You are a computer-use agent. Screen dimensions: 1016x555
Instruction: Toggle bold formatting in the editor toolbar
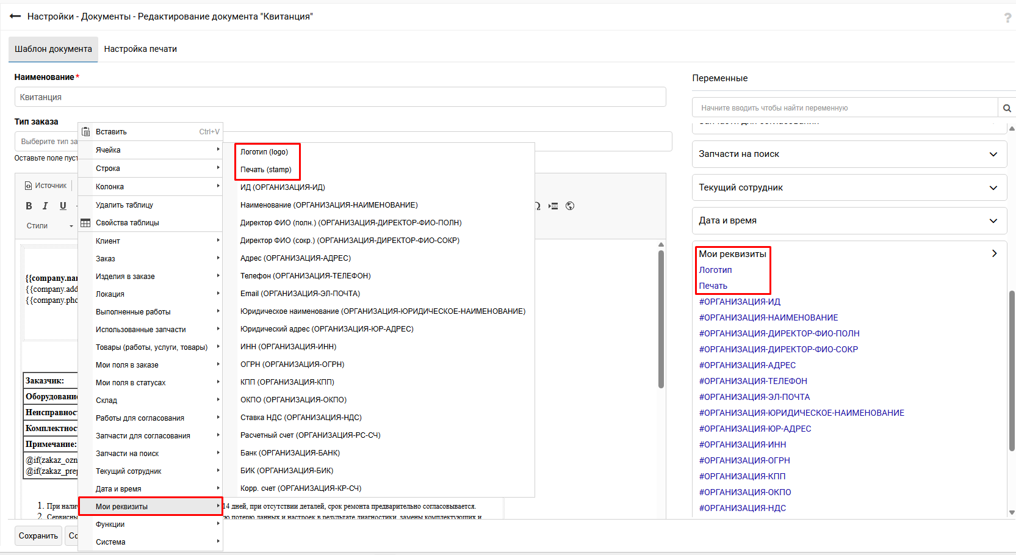pyautogui.click(x=29, y=206)
